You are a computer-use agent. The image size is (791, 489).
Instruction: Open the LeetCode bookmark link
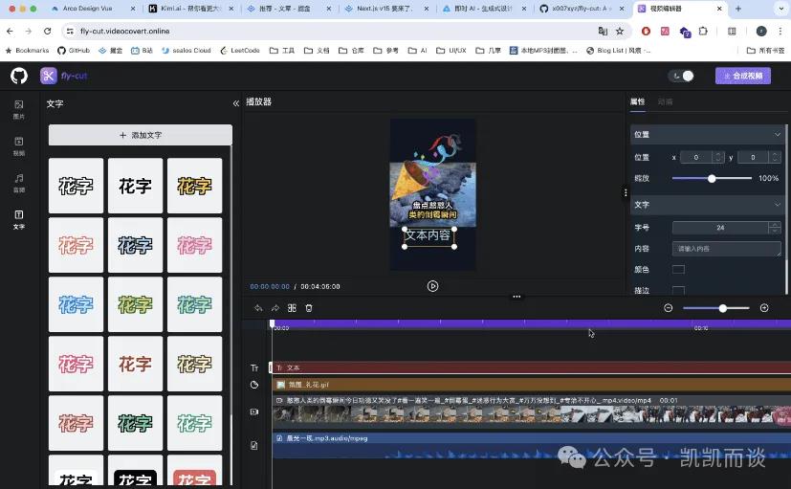coord(240,51)
